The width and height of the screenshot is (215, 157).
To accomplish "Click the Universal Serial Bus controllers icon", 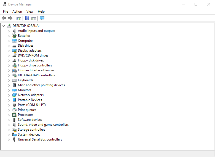I will click(x=14, y=139).
